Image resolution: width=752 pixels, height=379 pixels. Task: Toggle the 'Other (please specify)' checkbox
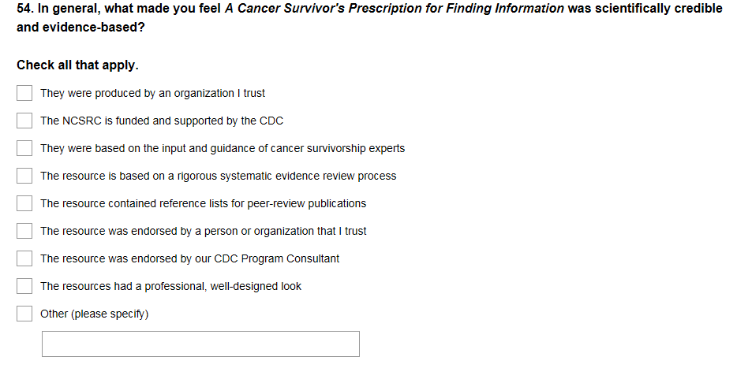[24, 314]
